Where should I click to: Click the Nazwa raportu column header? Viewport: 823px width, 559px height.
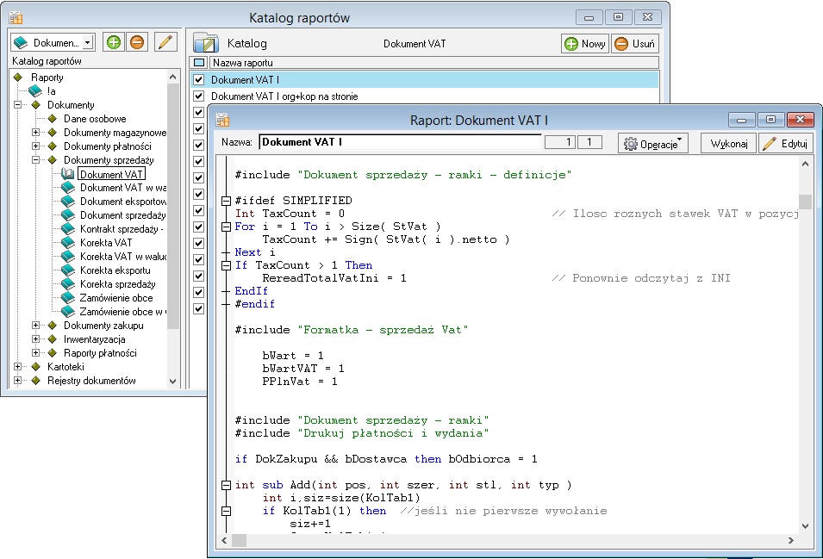[x=434, y=62]
